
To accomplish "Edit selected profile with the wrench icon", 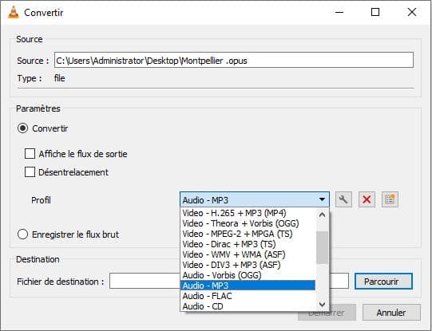I will (343, 199).
